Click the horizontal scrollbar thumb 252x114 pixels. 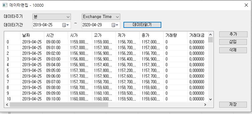pos(59,104)
